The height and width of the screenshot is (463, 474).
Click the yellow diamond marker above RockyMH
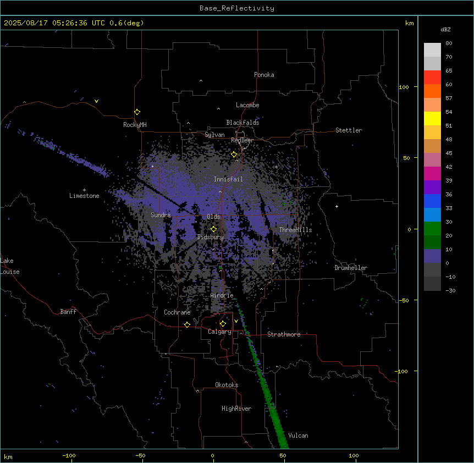[x=137, y=112]
